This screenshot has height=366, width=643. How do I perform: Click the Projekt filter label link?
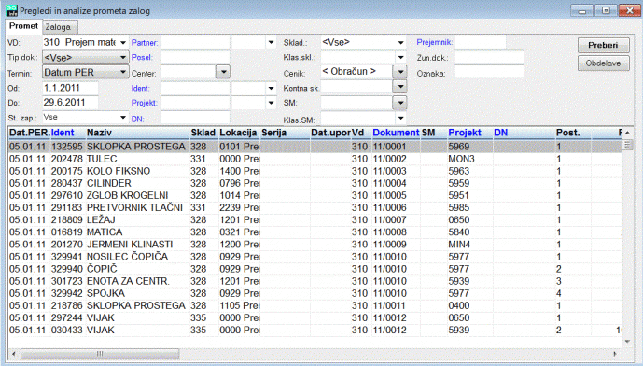[x=145, y=103]
